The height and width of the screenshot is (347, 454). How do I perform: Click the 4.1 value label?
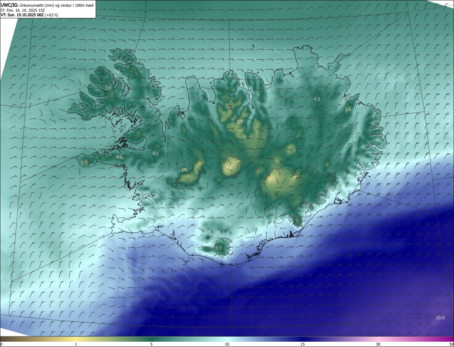click(x=155, y=153)
